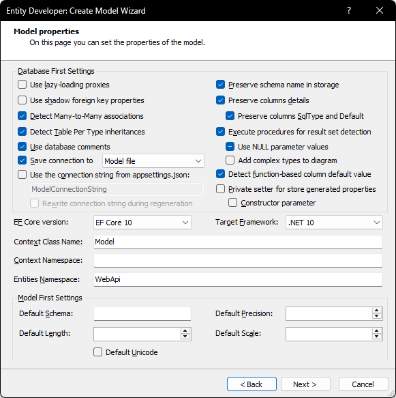Click the help question mark icon
The image size is (396, 398).
coord(349,10)
